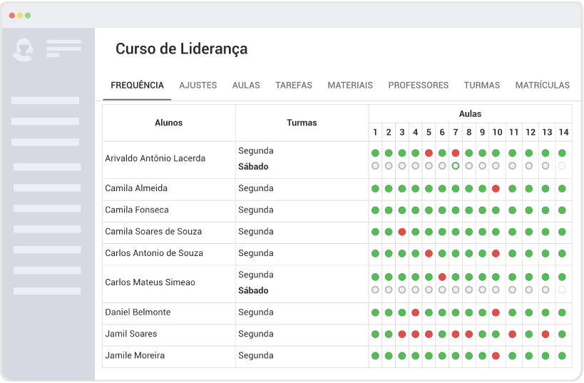This screenshot has height=383, width=584.
Task: Click class number 14 header
Action: 563,132
